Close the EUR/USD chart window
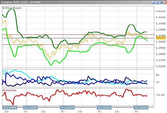This screenshot has width=167, height=113. click(x=165, y=2)
